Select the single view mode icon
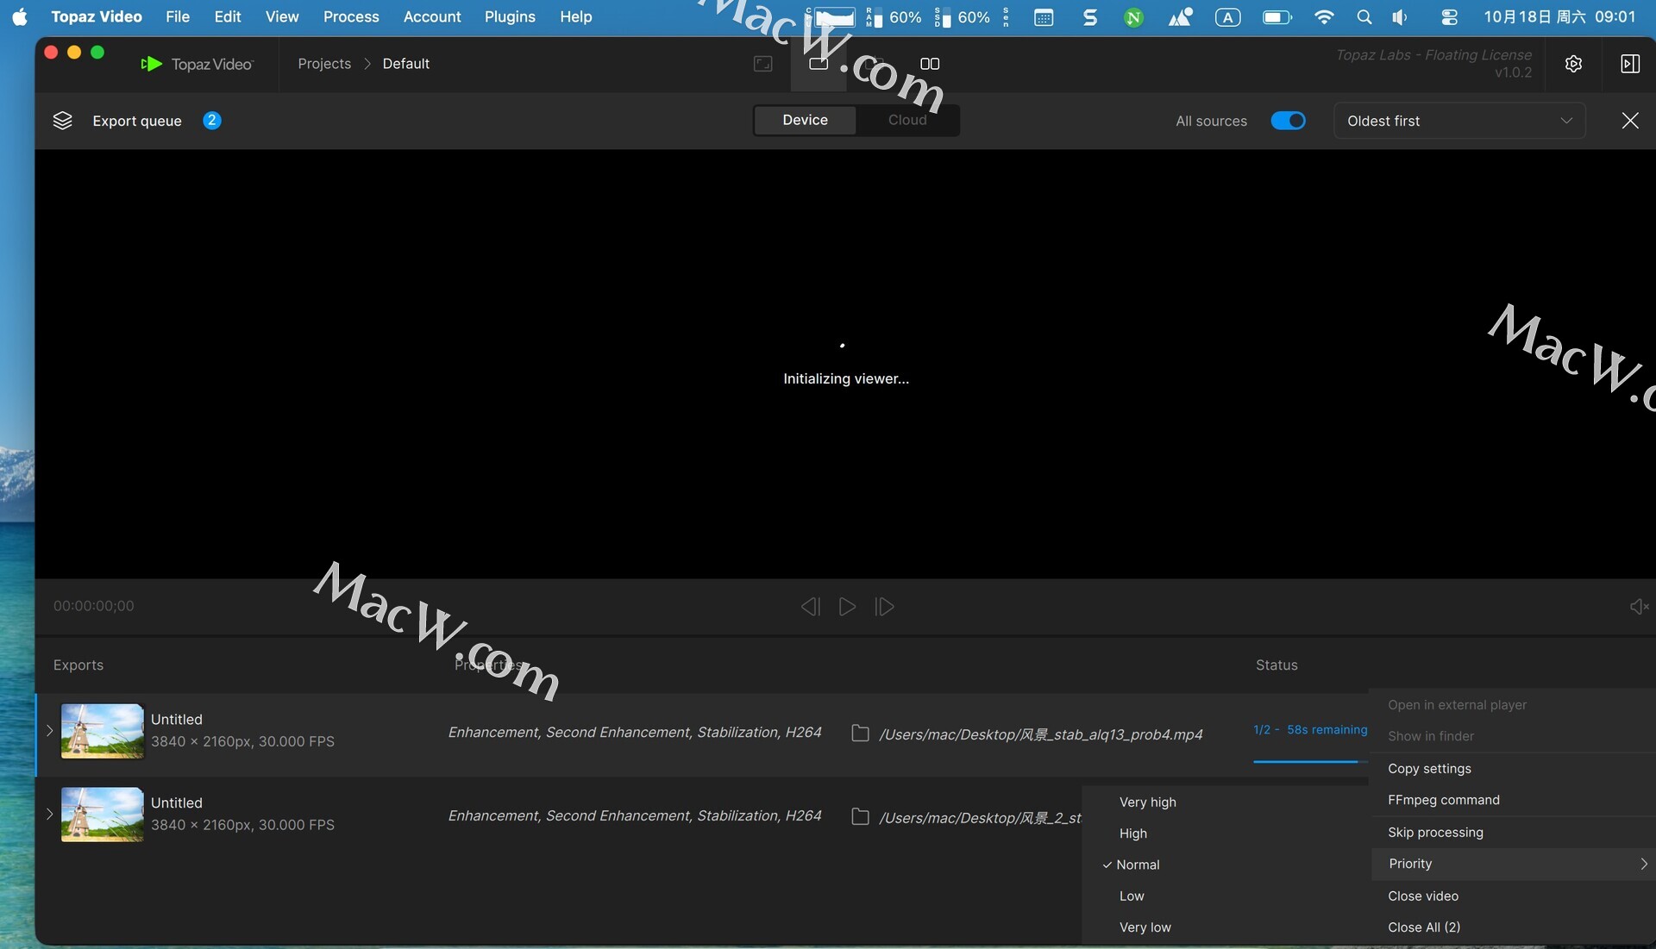1656x949 pixels. (818, 64)
